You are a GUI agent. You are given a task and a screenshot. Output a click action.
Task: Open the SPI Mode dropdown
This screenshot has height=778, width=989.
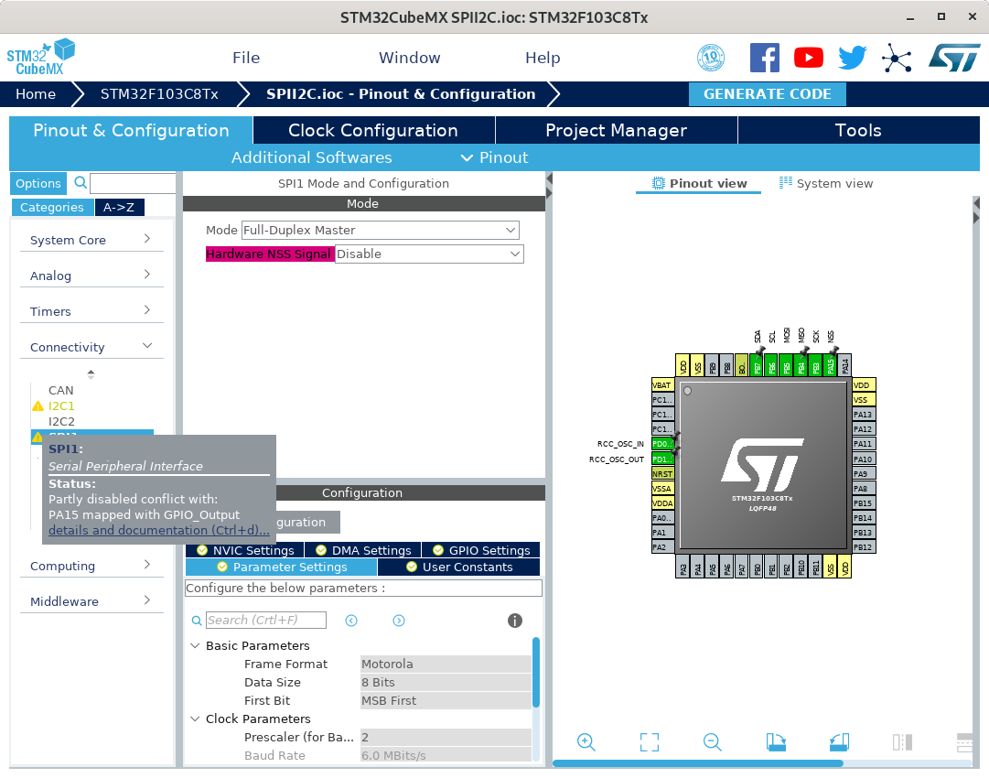[381, 231]
